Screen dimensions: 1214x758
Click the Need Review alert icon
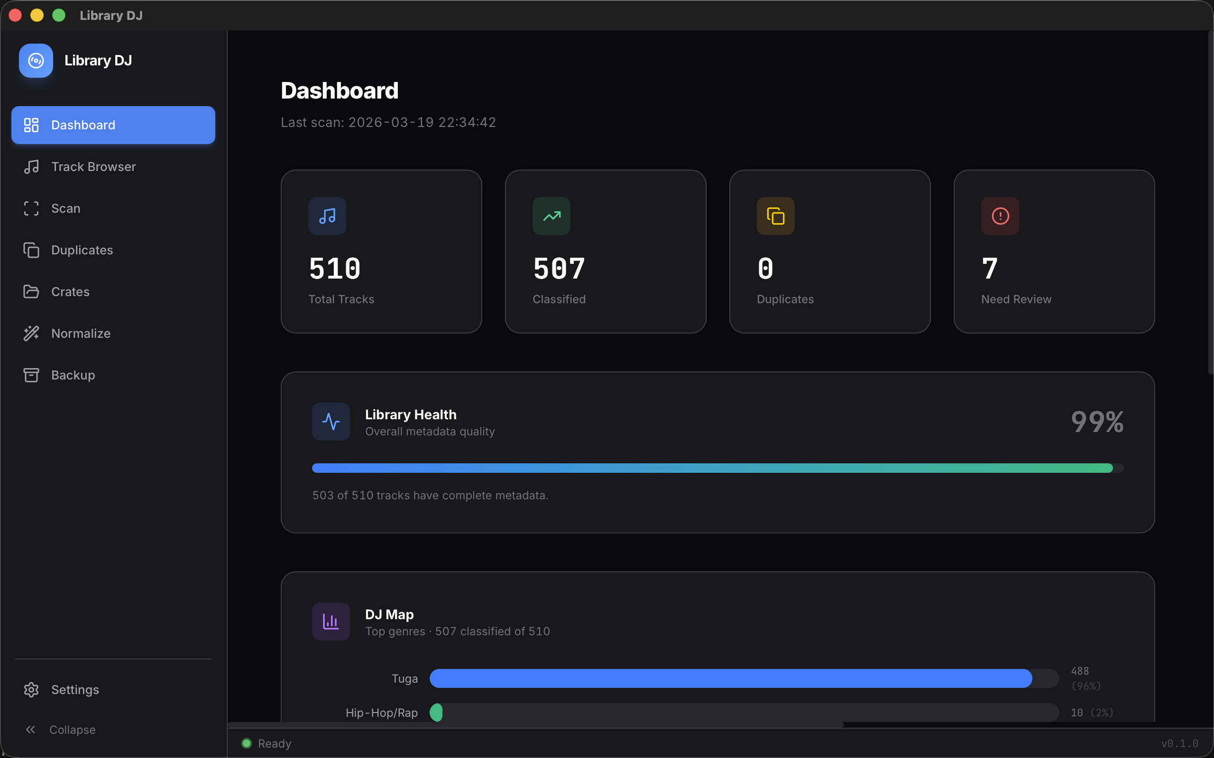pyautogui.click(x=999, y=216)
